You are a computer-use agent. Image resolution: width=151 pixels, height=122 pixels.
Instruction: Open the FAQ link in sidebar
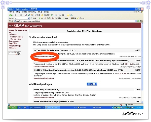point(10,33)
